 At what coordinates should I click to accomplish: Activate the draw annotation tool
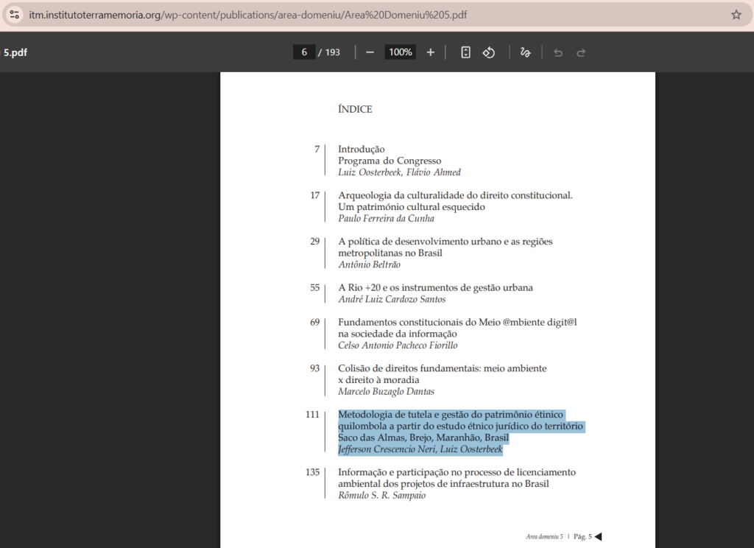click(525, 52)
